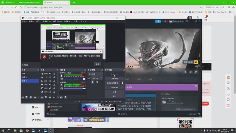Click Steam blue megaphone announcements icon

point(158,21)
